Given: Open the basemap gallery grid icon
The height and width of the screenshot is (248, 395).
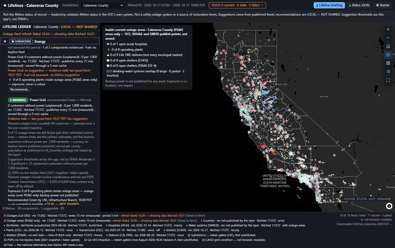Looking at the screenshot, I should pyautogui.click(x=388, y=63).
